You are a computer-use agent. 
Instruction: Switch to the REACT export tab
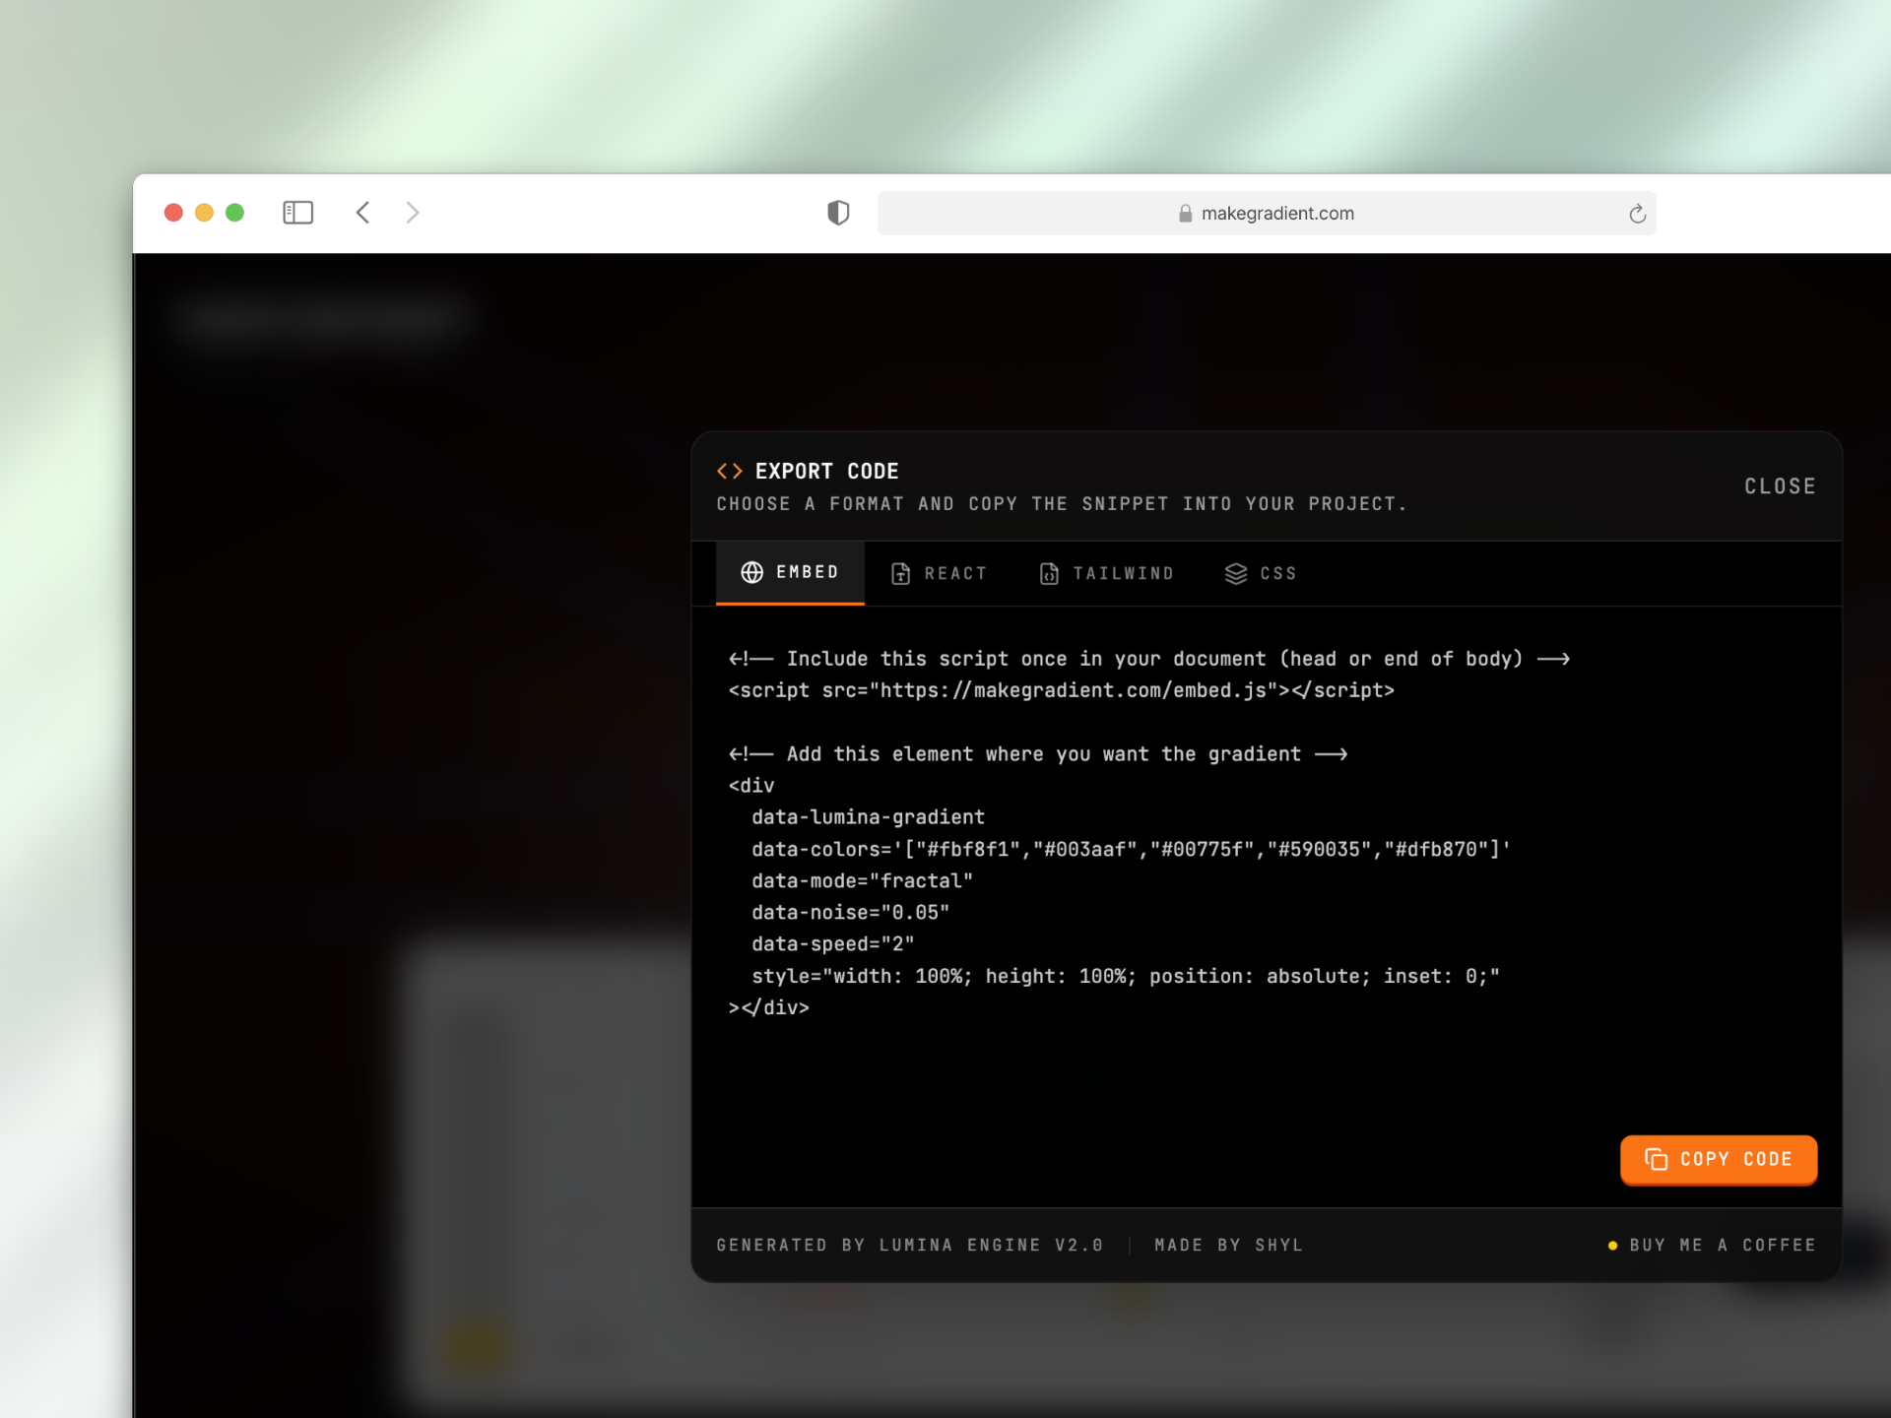click(939, 572)
